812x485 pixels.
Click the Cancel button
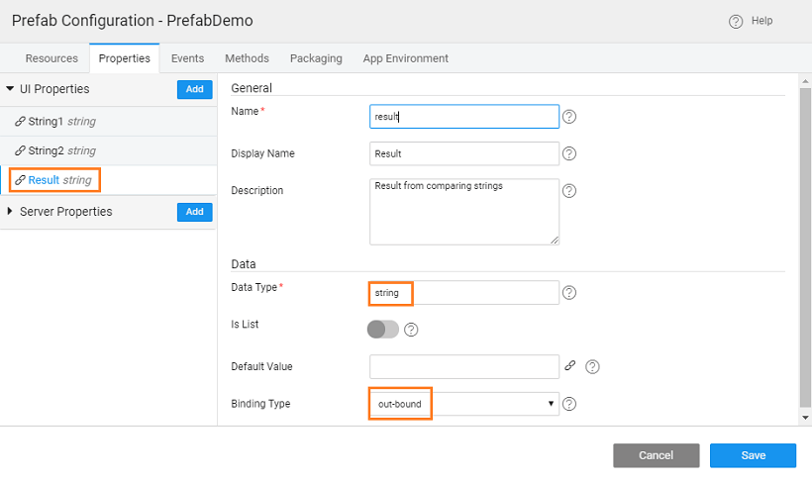point(656,455)
